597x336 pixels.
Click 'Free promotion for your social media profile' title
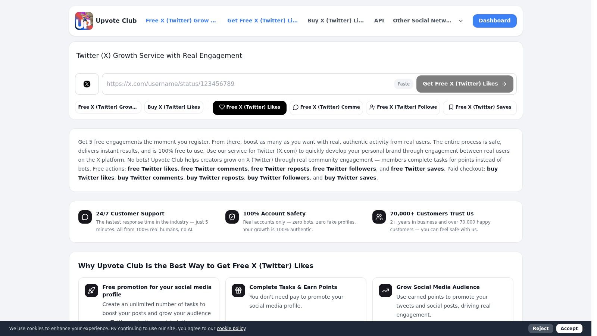coord(157,291)
